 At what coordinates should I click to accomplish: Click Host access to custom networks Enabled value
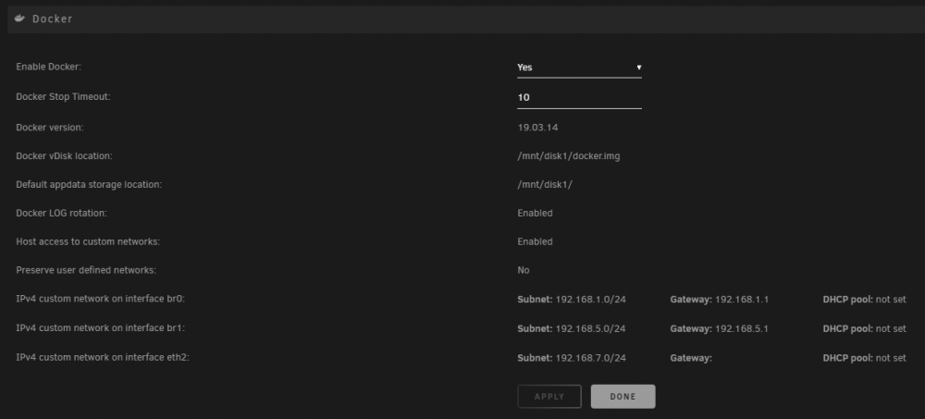(x=535, y=241)
